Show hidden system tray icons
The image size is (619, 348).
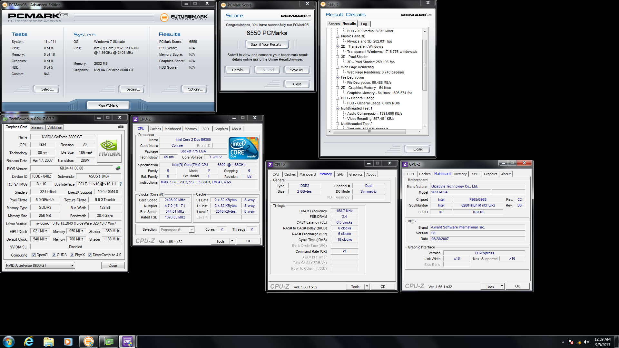[563, 342]
